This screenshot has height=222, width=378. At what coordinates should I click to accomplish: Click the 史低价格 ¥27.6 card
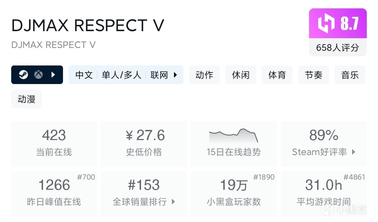tap(144, 144)
